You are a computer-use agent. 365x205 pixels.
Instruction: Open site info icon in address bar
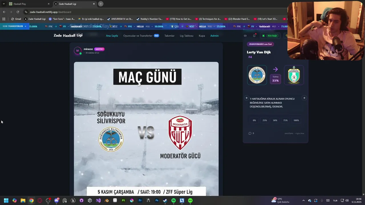click(x=26, y=12)
